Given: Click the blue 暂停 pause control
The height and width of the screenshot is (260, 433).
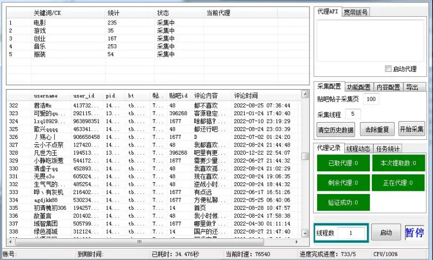Looking at the screenshot, I should click(x=414, y=232).
